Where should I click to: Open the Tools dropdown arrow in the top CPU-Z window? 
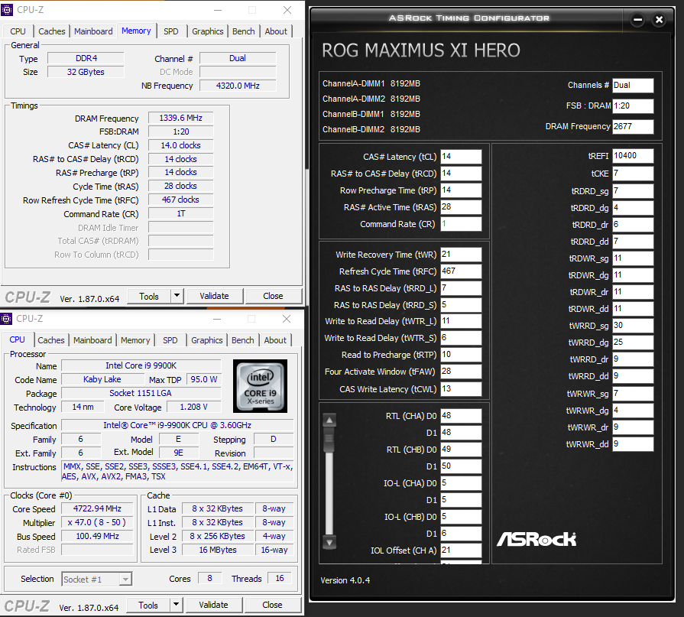tap(177, 296)
